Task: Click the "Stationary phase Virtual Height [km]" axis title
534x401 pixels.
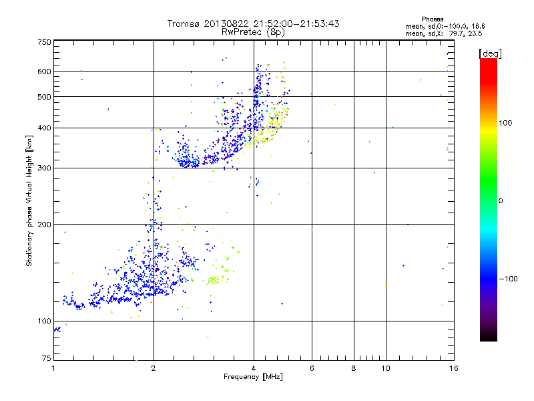Action: click(29, 201)
